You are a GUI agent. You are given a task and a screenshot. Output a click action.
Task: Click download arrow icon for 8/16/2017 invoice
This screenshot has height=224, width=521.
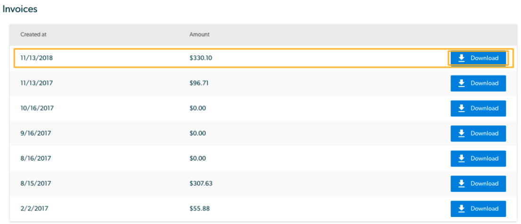pos(461,159)
